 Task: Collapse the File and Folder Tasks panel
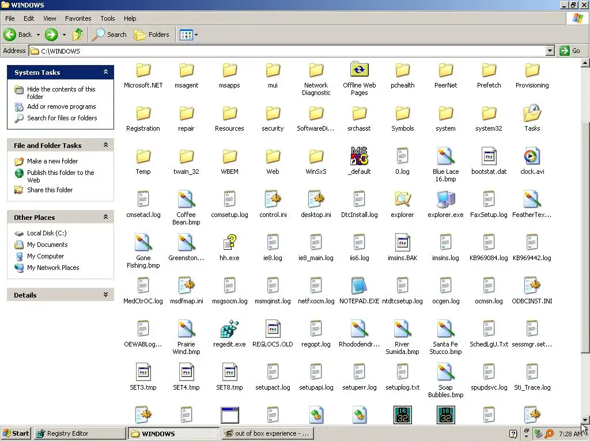point(106,145)
